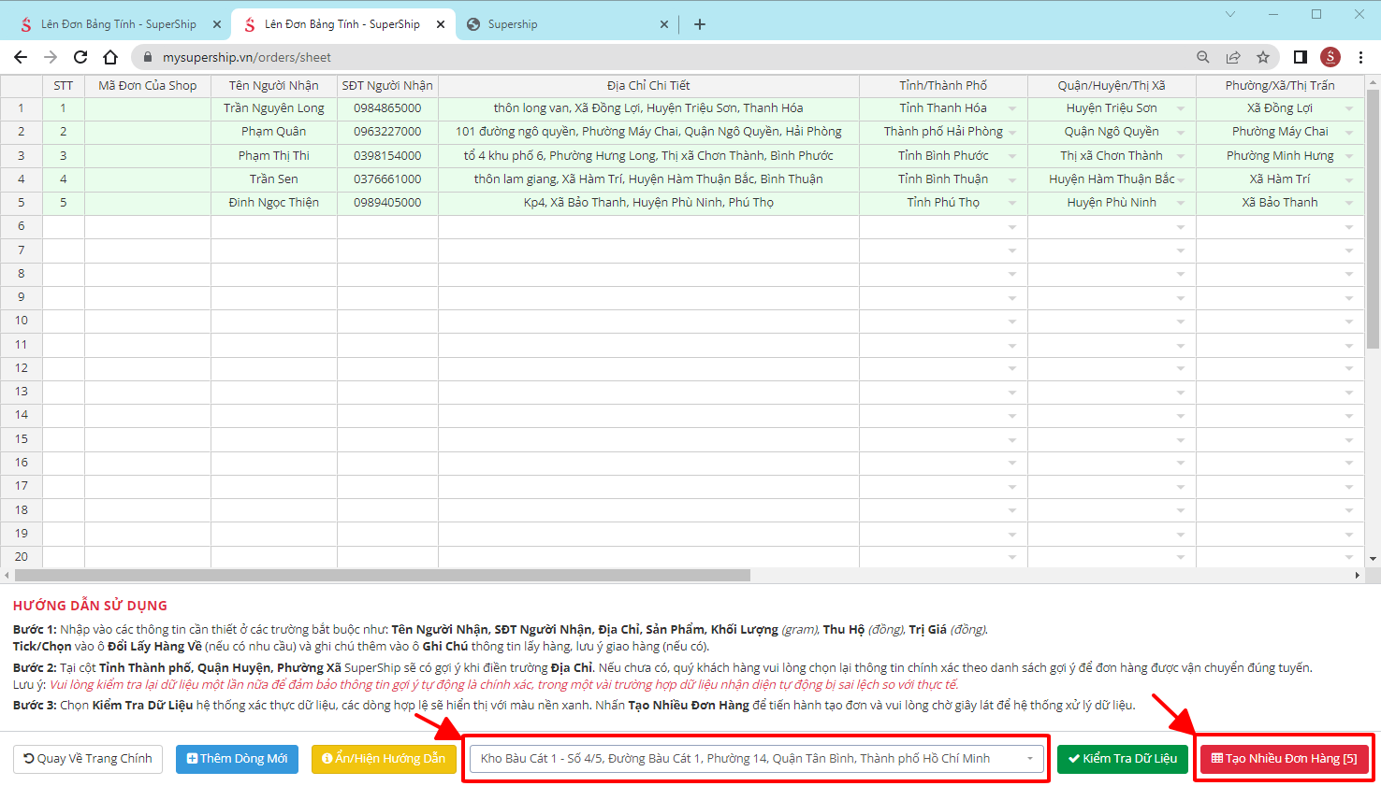Close the Supership tab
This screenshot has height=786, width=1381.
point(664,24)
